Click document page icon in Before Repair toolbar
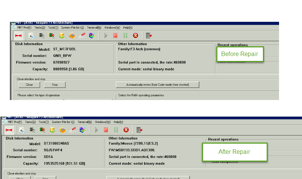Viewport: 302px width, 179px height. (x=31, y=36)
